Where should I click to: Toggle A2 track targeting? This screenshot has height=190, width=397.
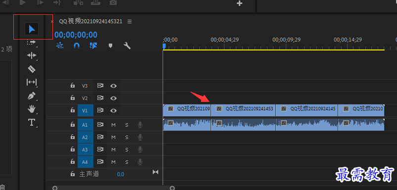(x=86, y=138)
